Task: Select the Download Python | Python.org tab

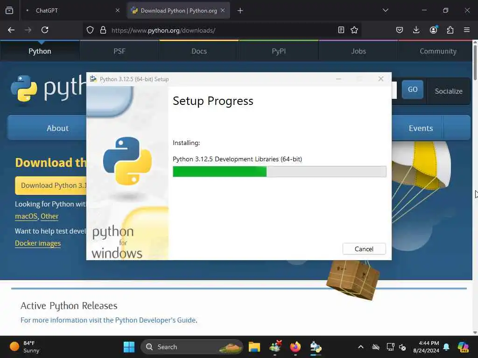Action: [x=178, y=10]
